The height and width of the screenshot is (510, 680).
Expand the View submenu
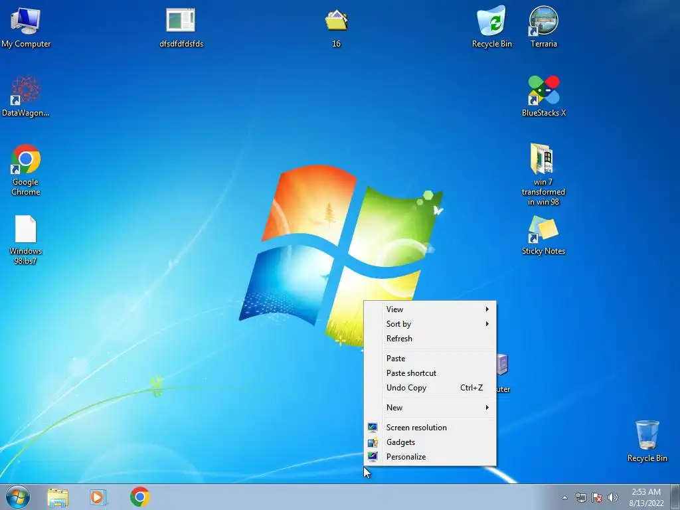coord(430,309)
